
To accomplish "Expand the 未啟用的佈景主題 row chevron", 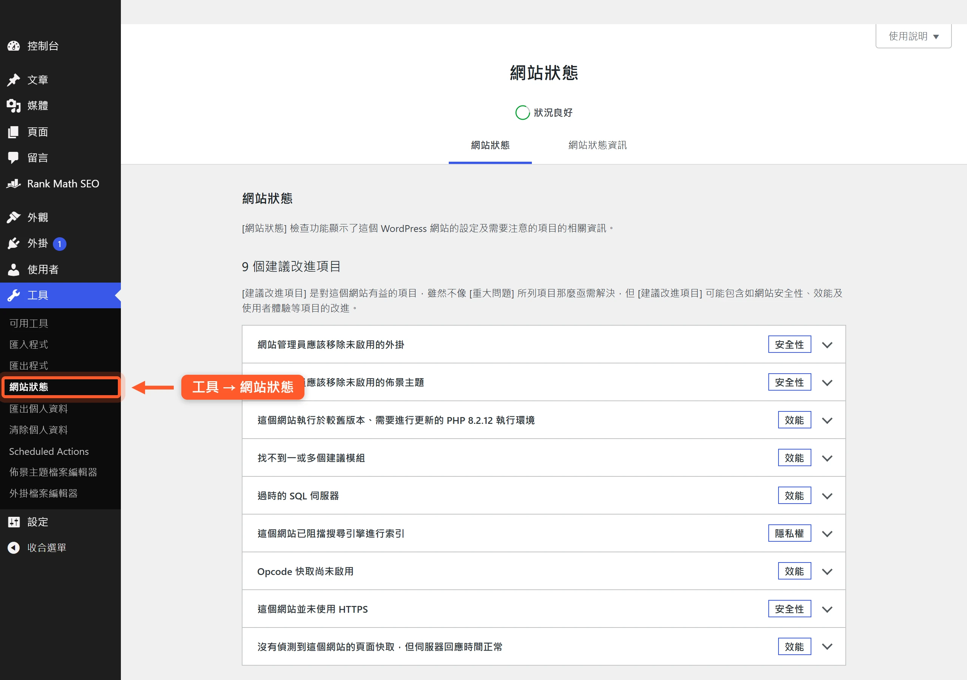I will [x=827, y=383].
